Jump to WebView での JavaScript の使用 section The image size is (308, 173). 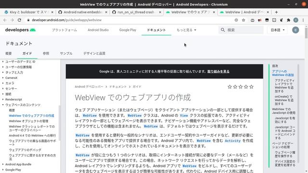(x=283, y=111)
